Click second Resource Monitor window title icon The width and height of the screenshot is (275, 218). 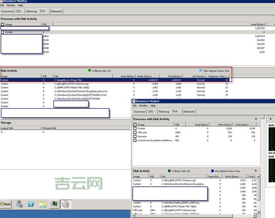[x=134, y=101]
